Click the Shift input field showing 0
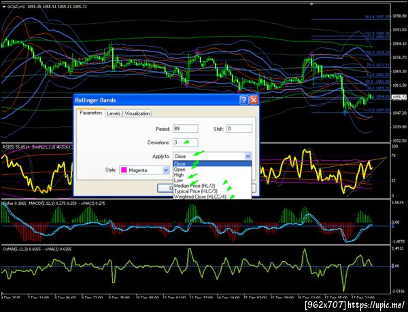 pyautogui.click(x=239, y=128)
